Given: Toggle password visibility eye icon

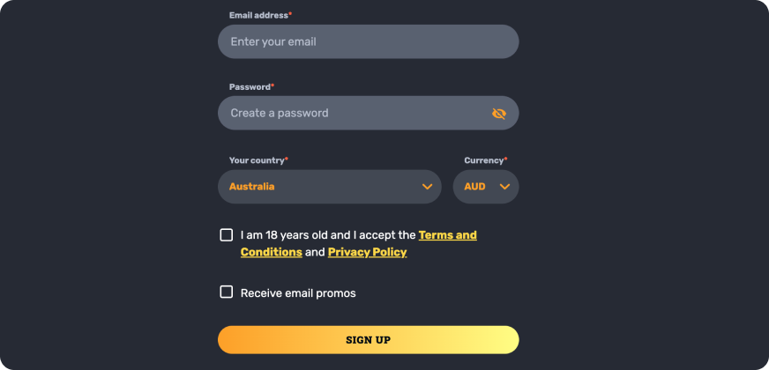Looking at the screenshot, I should pos(499,114).
